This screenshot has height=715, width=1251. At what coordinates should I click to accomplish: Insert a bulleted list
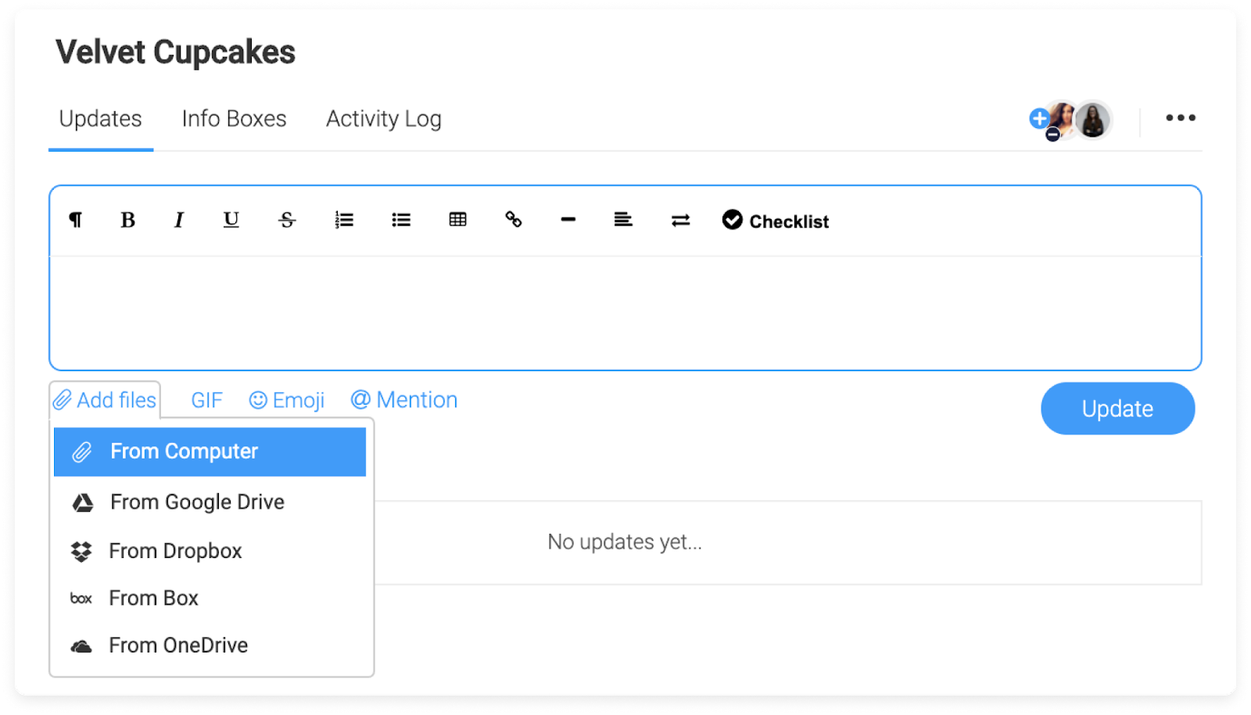400,220
